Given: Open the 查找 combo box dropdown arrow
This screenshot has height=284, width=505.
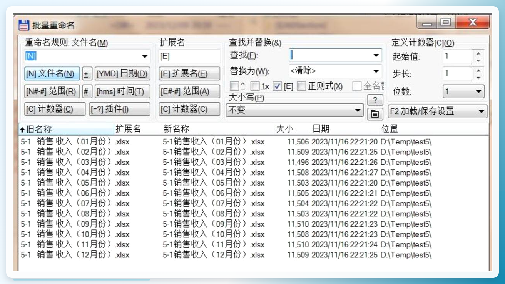Looking at the screenshot, I should click(376, 55).
